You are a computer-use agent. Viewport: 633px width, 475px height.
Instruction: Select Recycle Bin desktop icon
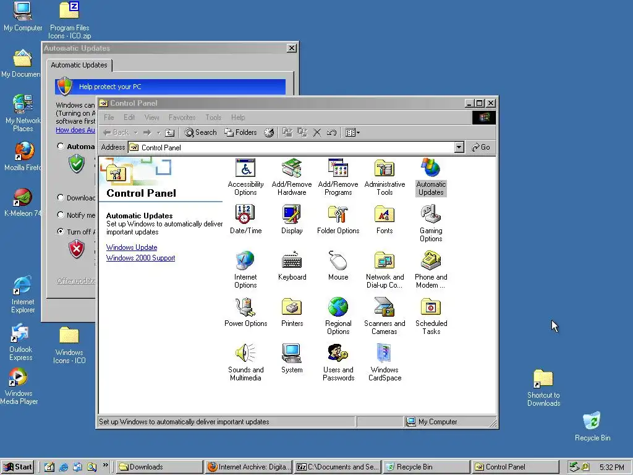pos(592,426)
